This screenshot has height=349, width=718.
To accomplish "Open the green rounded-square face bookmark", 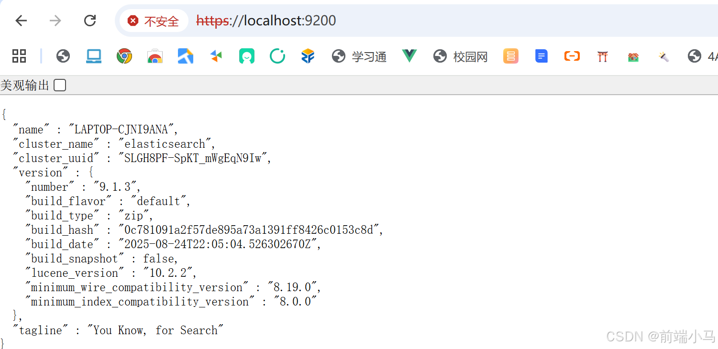I will [247, 56].
